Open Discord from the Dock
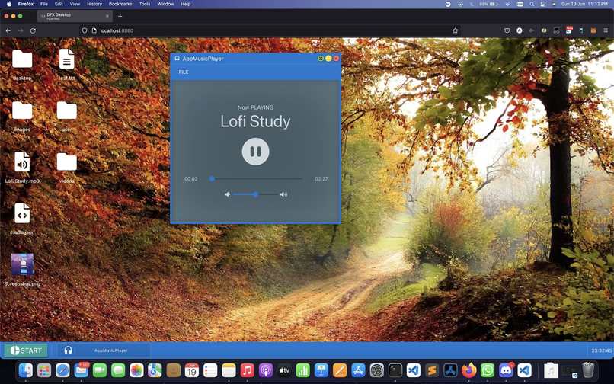 [506, 370]
